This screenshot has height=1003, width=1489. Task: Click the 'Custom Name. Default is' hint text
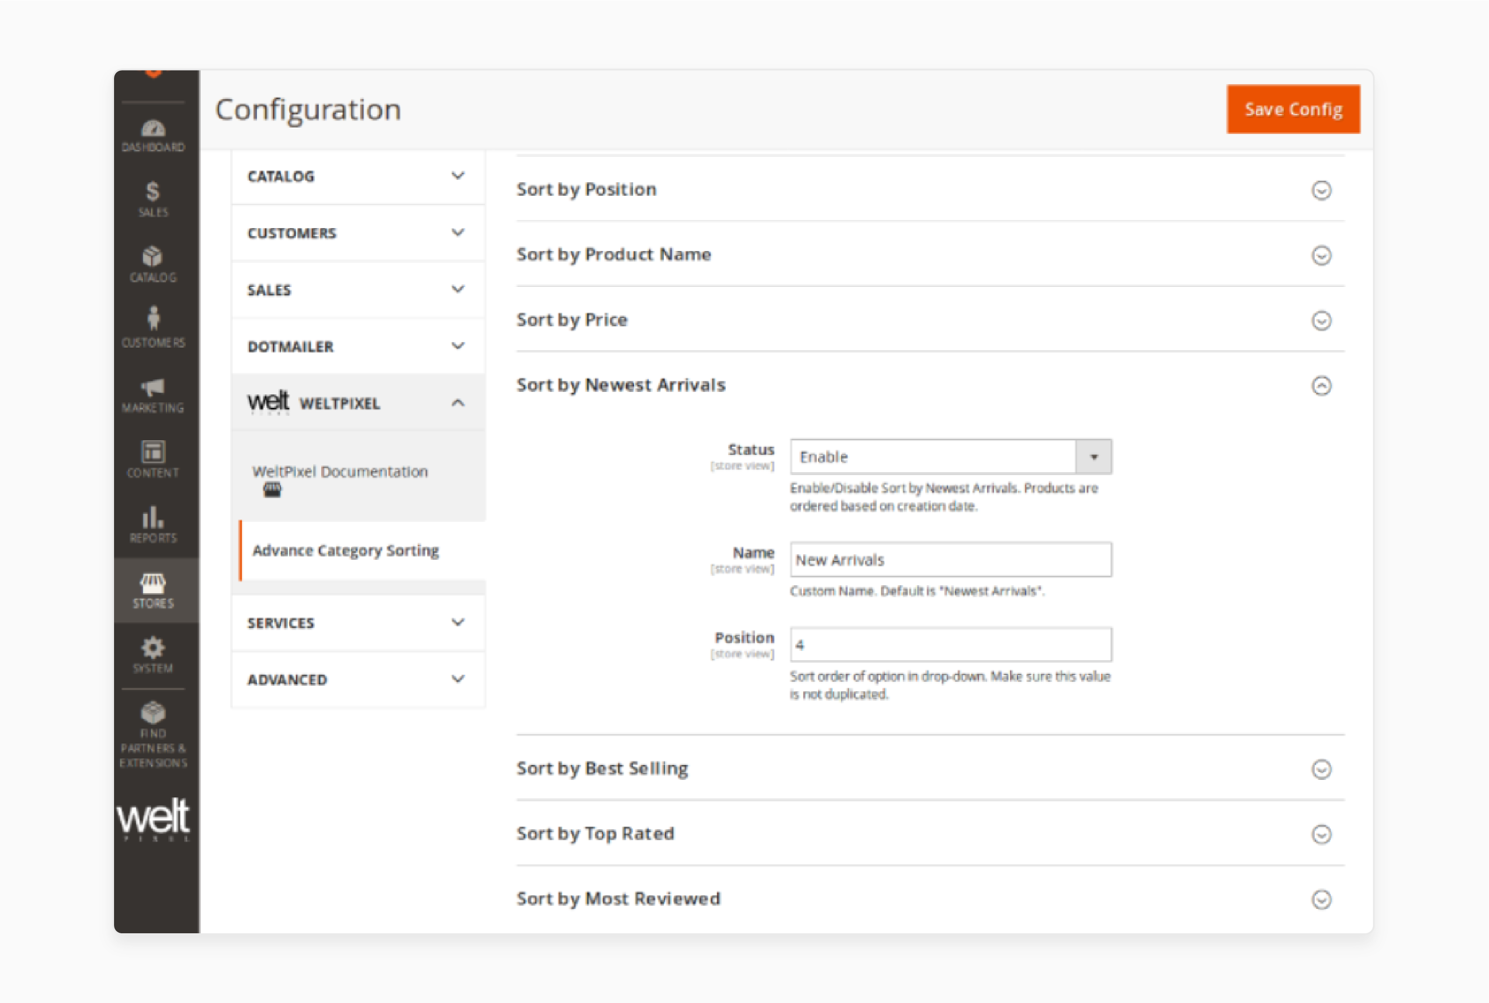tap(917, 591)
